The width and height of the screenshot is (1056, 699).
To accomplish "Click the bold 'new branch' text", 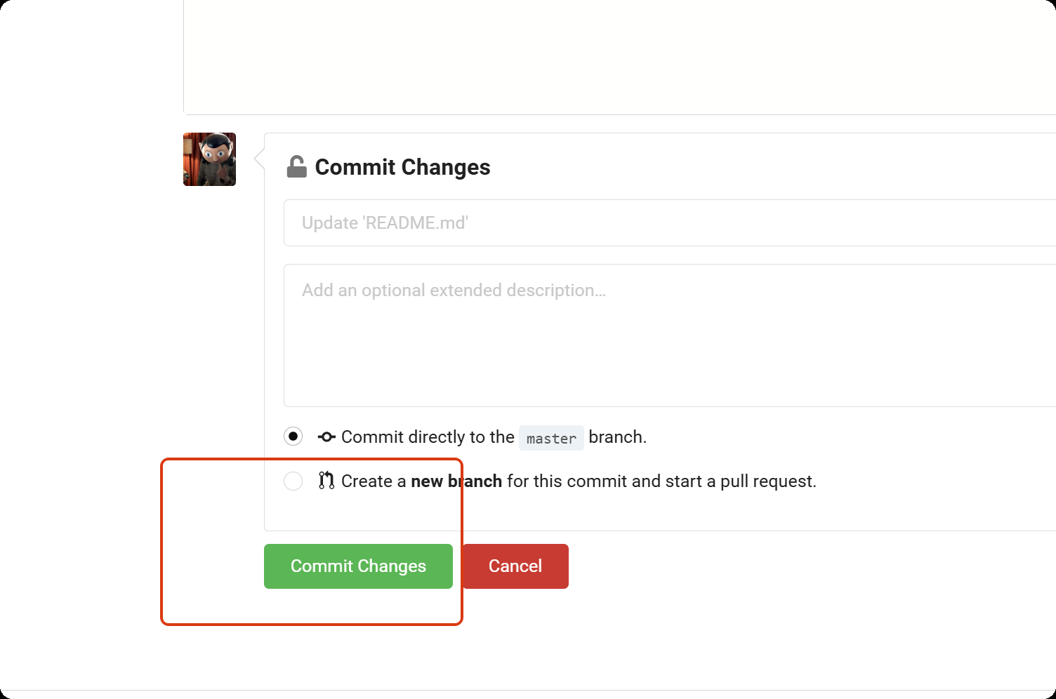I will (456, 481).
